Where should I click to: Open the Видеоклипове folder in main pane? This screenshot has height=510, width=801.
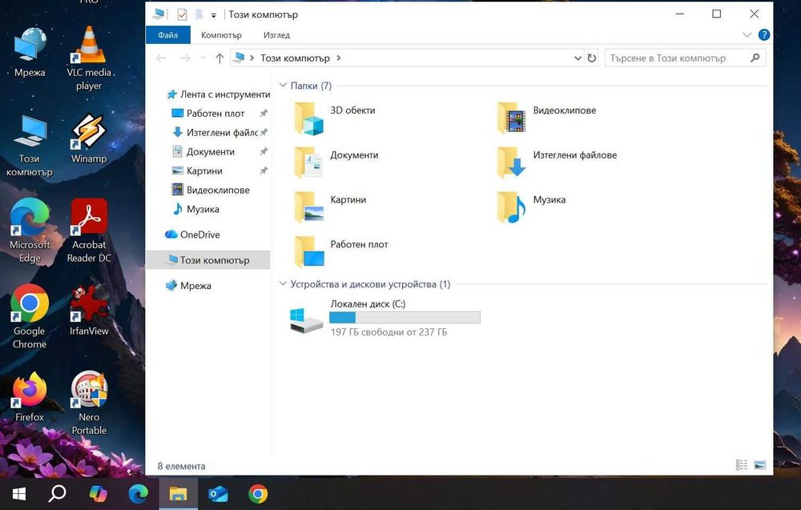pyautogui.click(x=546, y=118)
